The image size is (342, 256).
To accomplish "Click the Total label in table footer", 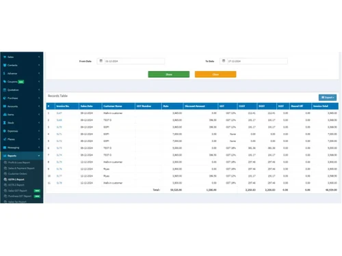I will (157, 190).
